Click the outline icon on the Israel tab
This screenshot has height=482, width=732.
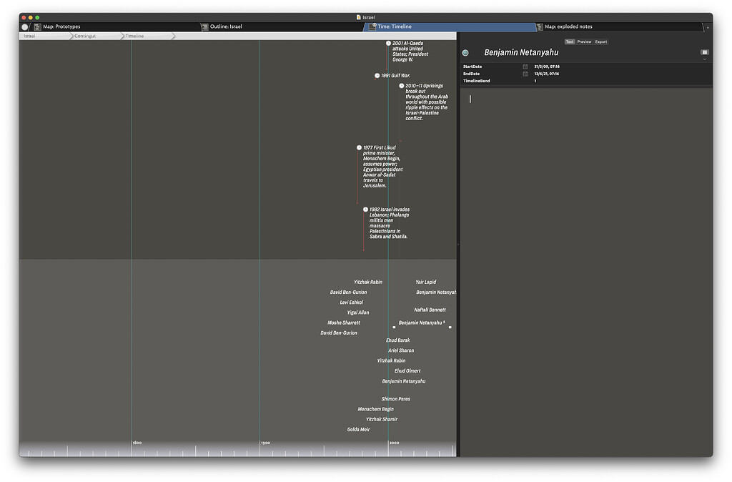204,26
